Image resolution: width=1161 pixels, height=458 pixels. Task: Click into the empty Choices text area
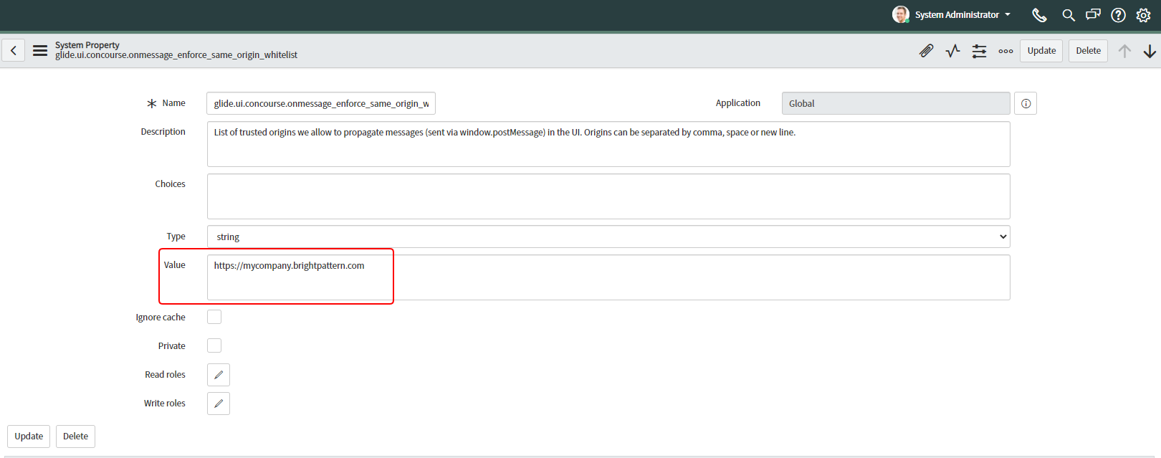(x=608, y=196)
